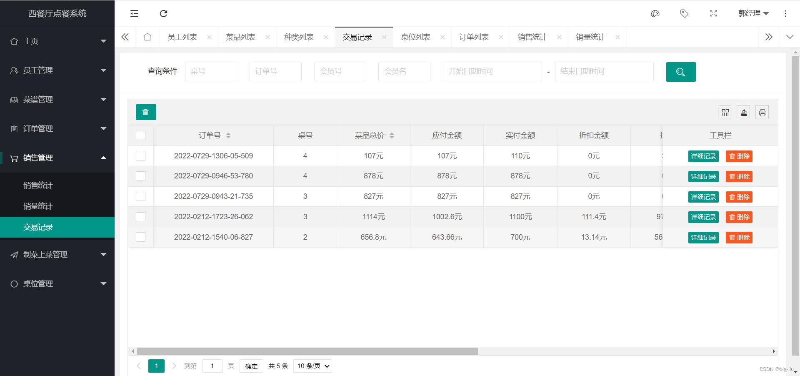This screenshot has width=800, height=376.
Task: Delete order 2022-0729-0946-53-780 with 删除
Action: [x=739, y=177]
